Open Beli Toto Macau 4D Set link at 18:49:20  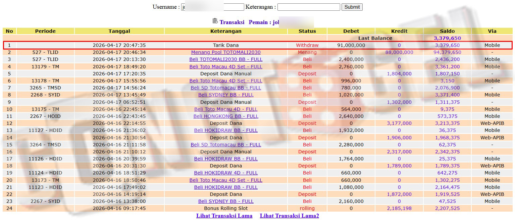coord(226,67)
